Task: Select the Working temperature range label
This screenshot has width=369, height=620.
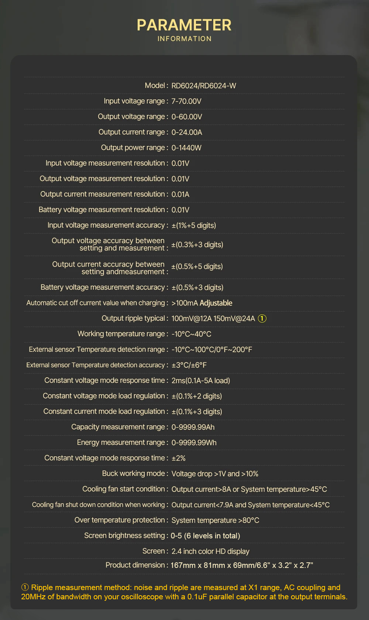Action: coord(121,334)
